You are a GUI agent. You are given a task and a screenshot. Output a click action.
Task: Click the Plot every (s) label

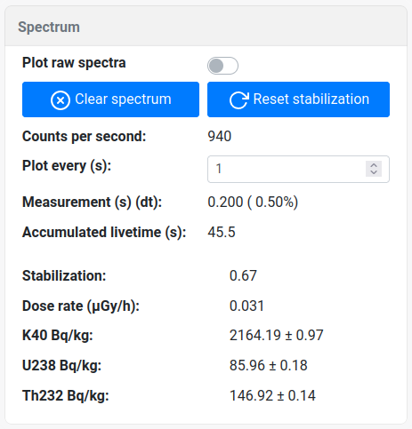[67, 166]
